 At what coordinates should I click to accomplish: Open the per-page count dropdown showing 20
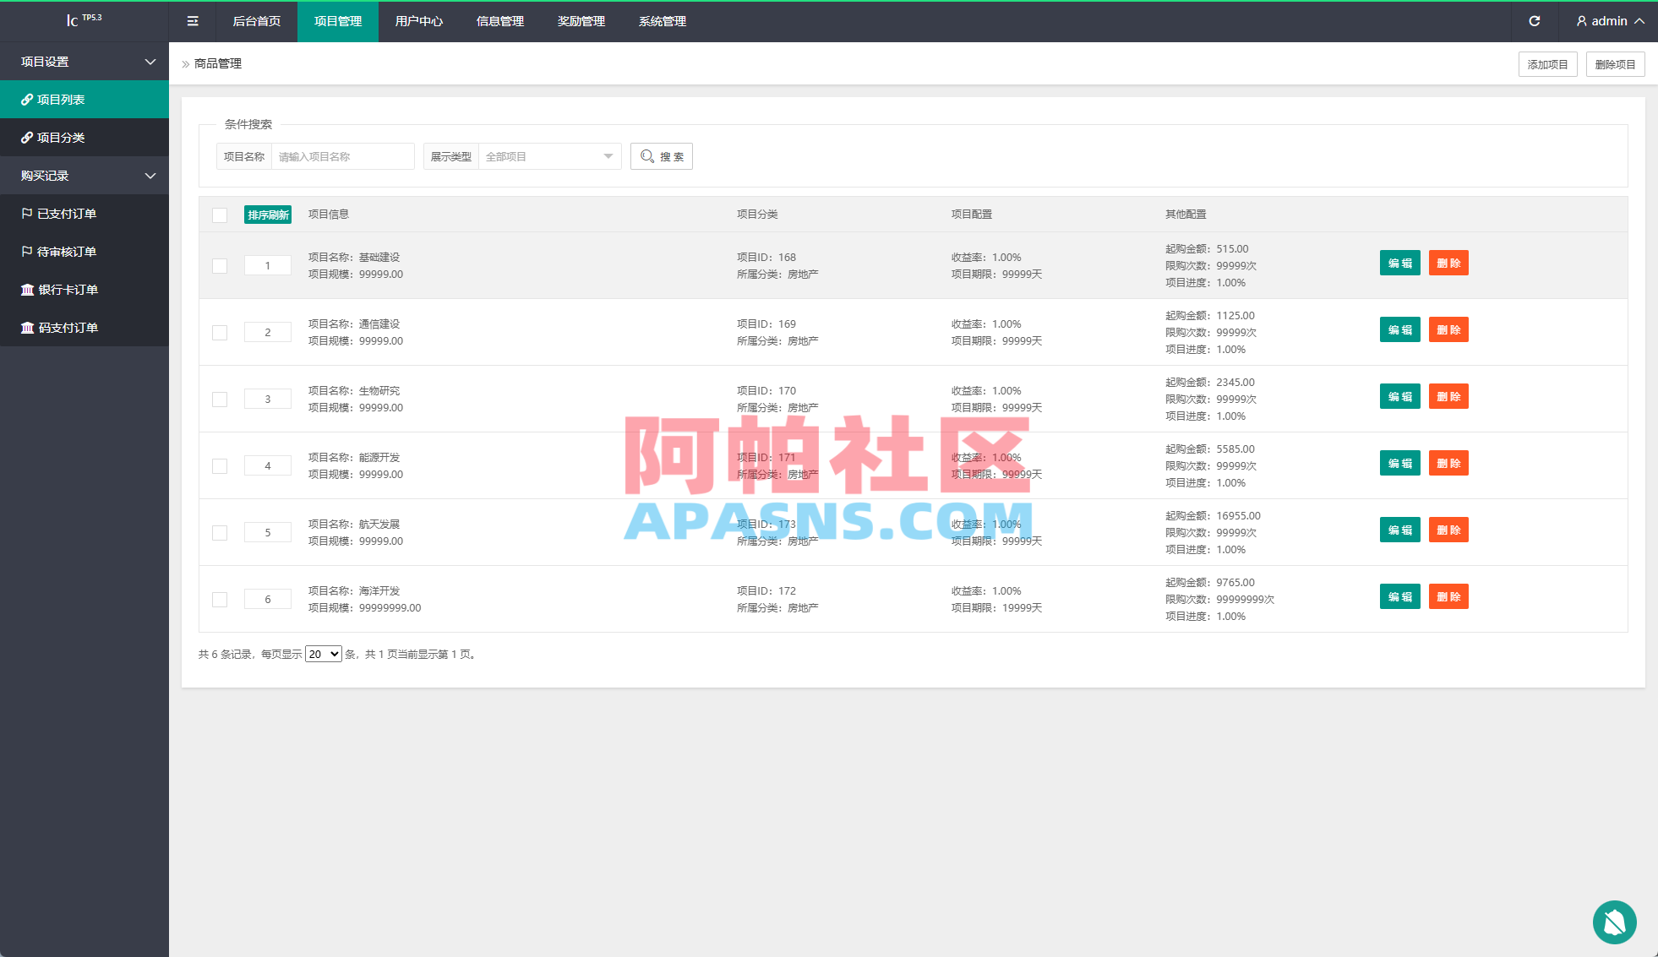pos(323,653)
